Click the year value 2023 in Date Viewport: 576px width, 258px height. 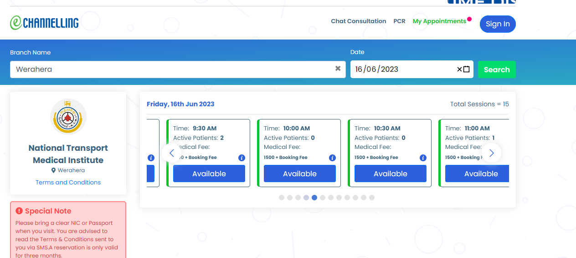[x=390, y=69]
